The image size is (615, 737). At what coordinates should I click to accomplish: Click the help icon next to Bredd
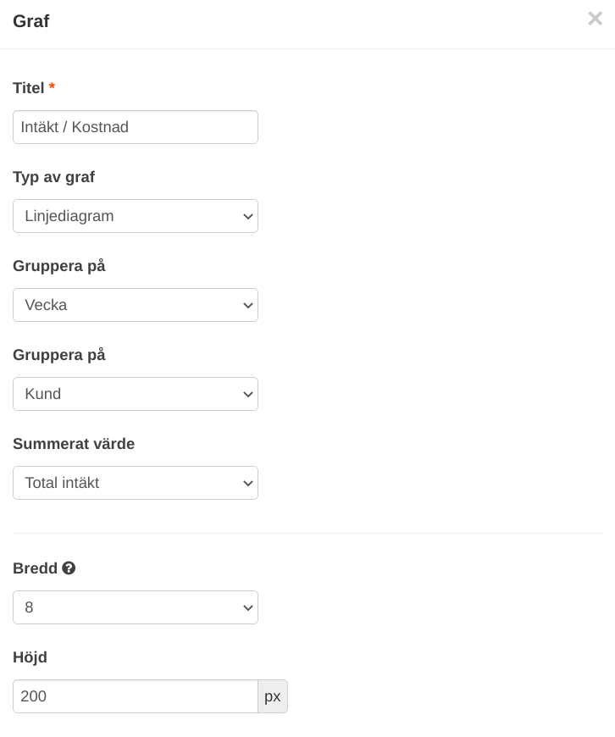[x=69, y=568]
